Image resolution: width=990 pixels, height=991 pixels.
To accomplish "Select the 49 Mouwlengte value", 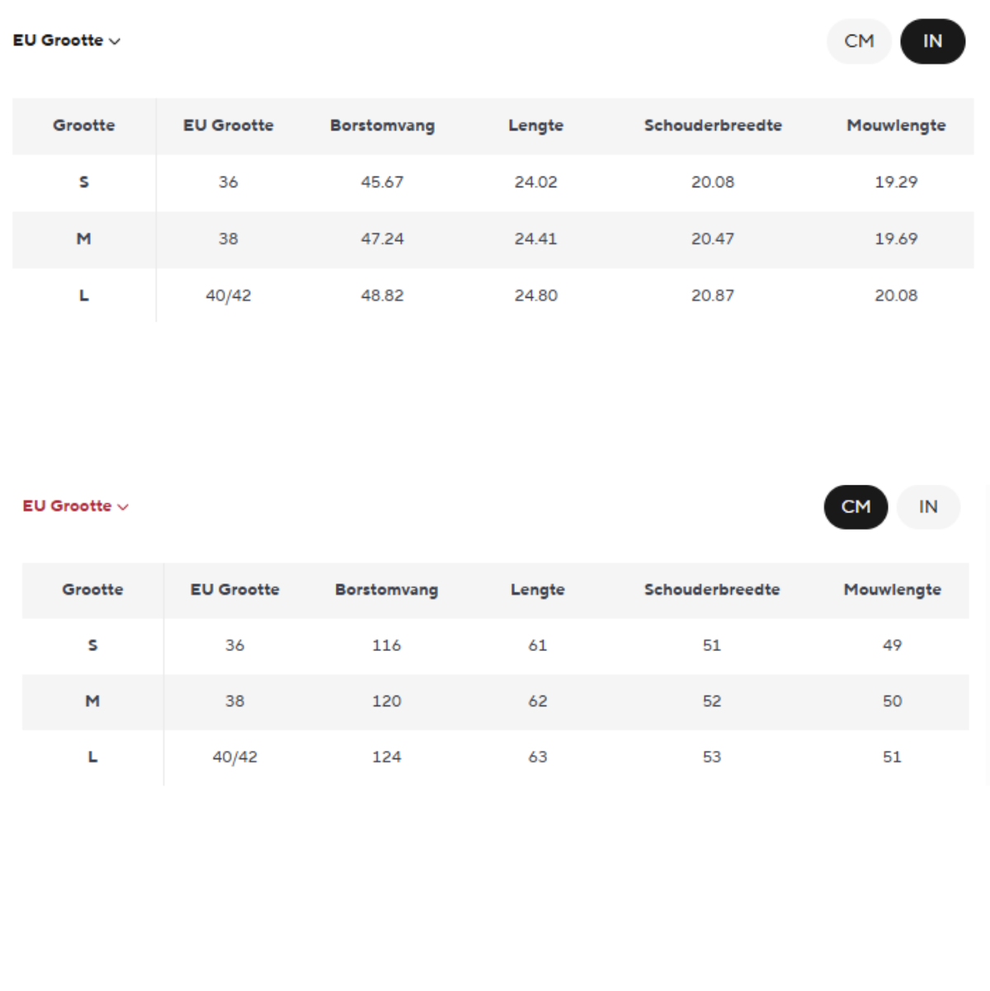I will (x=892, y=645).
